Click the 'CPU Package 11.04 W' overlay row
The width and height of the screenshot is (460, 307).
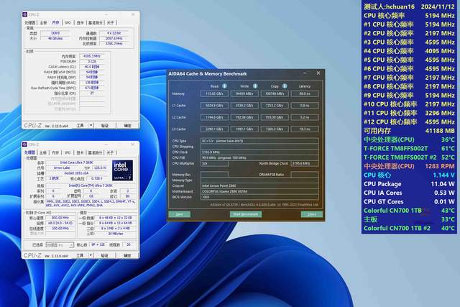pos(409,184)
